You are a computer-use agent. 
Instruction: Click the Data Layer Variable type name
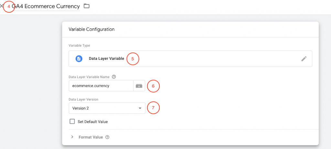click(106, 59)
